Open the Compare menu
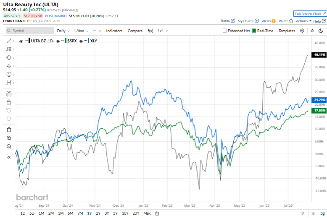This screenshot has height=218, width=327. tap(135, 31)
